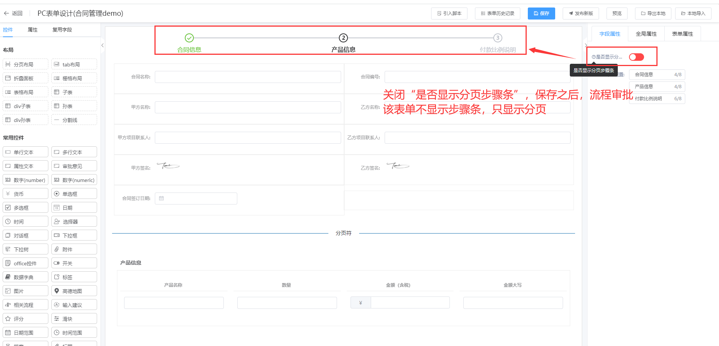Click the calendar icon in 合同签订日期 field
Viewport: 719px width, 346px height.
162,199
